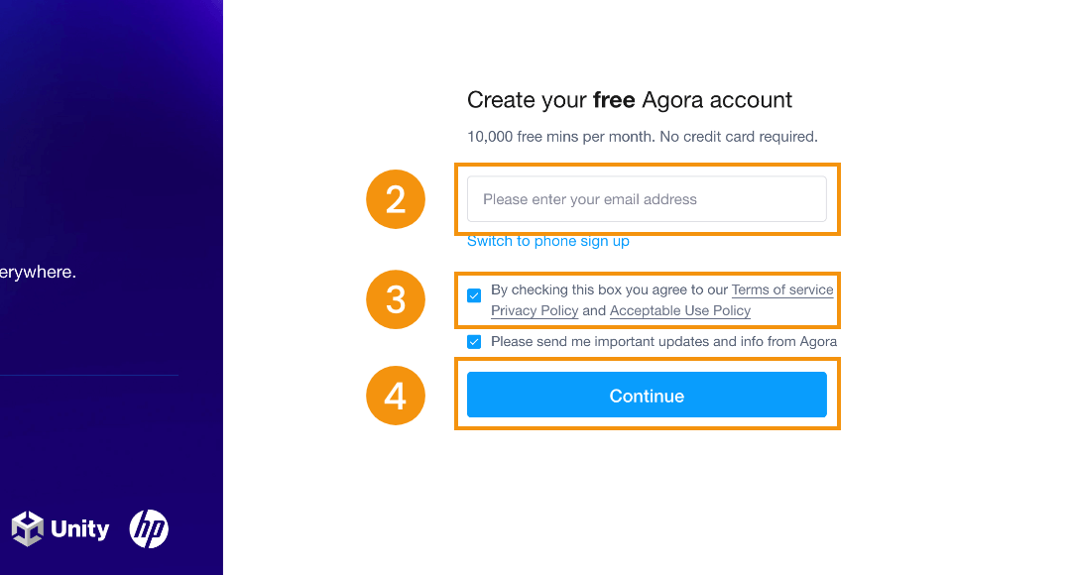The width and height of the screenshot is (1071, 575).
Task: Open the Acceptable Use Policy link
Action: click(680, 310)
